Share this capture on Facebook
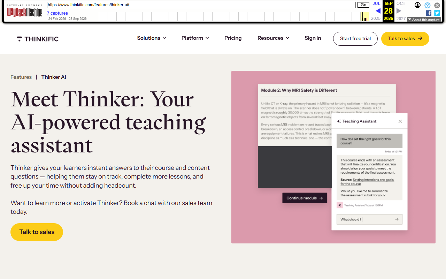446x279 pixels. point(429,13)
